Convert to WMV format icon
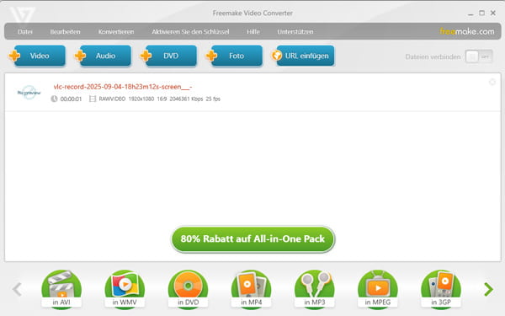 pyautogui.click(x=125, y=289)
